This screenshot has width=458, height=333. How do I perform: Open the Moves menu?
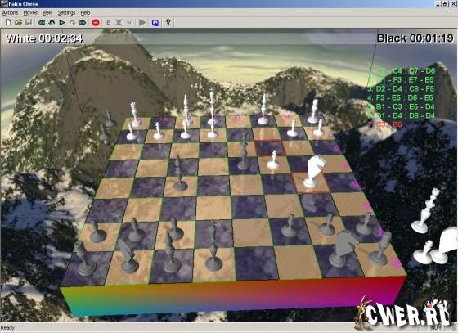[x=30, y=12]
